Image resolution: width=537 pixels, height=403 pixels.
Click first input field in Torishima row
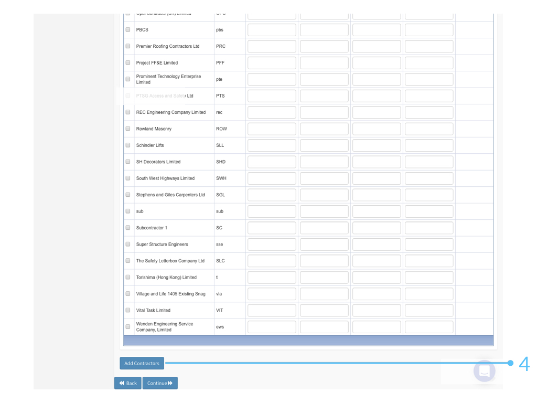click(x=272, y=277)
